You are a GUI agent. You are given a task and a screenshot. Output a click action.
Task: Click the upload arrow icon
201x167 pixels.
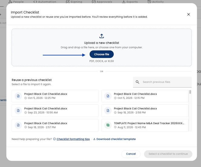click(x=102, y=36)
